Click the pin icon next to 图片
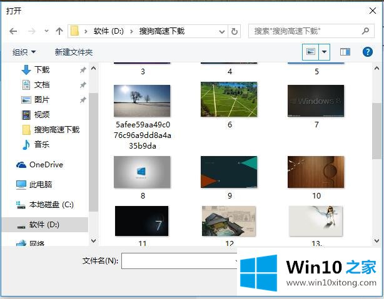Image resolution: width=384 pixels, height=299 pixels. click(x=83, y=100)
